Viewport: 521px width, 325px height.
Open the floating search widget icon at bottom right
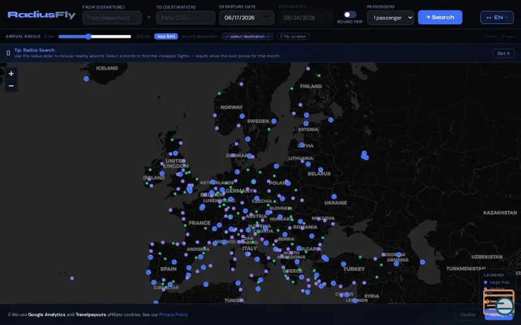click(x=499, y=302)
